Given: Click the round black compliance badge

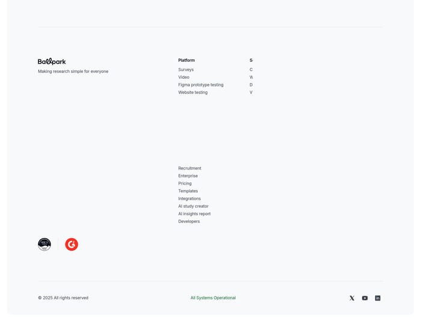Looking at the screenshot, I should (x=45, y=244).
